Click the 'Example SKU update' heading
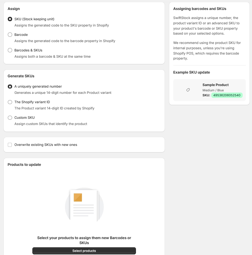This screenshot has width=252, height=255. [191, 72]
